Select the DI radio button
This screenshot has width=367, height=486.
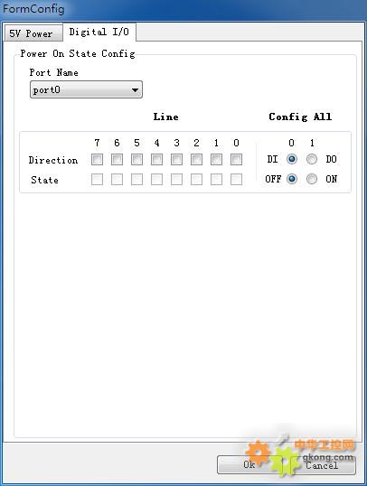click(x=292, y=159)
